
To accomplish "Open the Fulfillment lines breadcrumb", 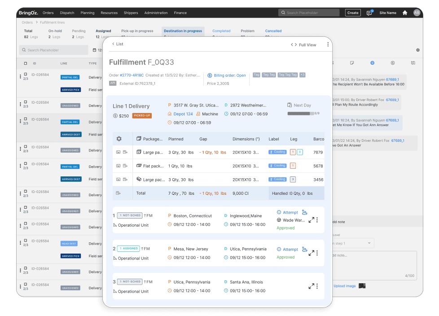I will [x=53, y=22].
